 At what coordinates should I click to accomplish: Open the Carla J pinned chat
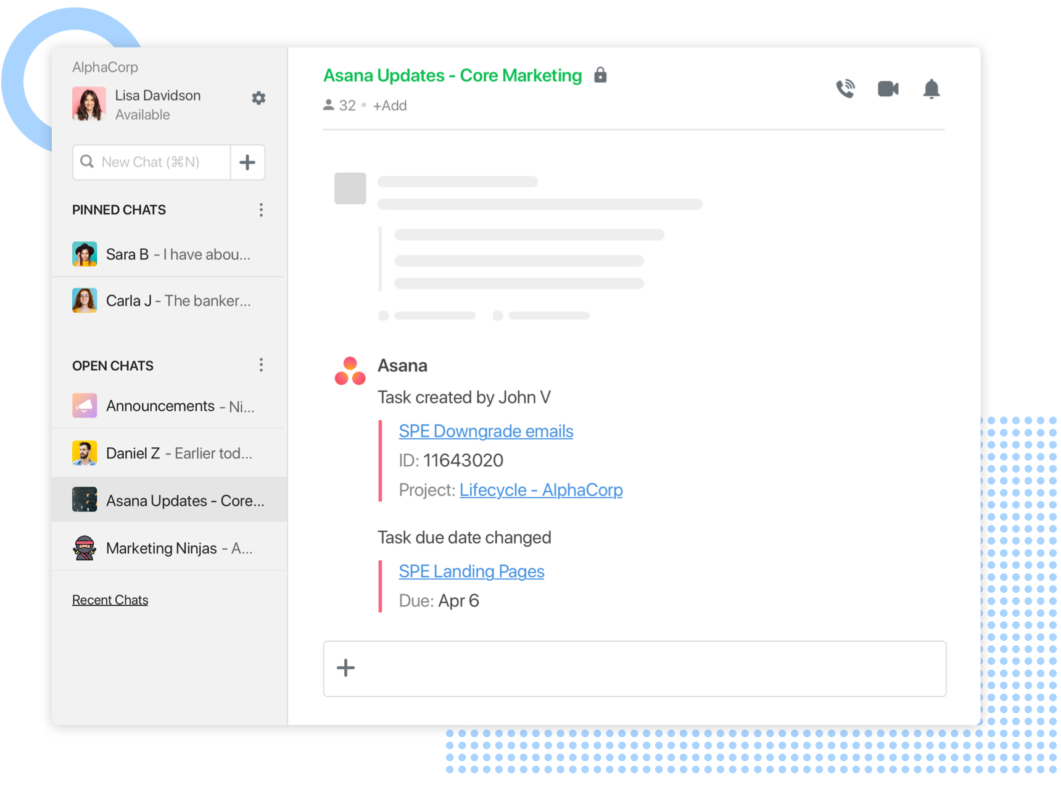click(169, 300)
